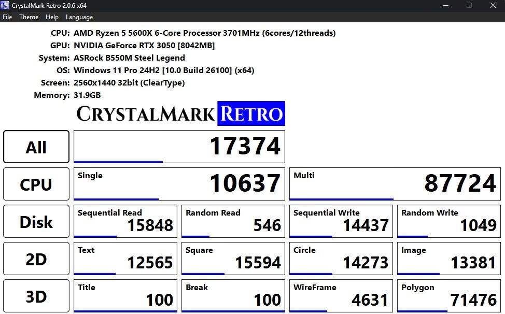The image size is (505, 314).
Task: Open the Theme menu
Action: coord(29,17)
